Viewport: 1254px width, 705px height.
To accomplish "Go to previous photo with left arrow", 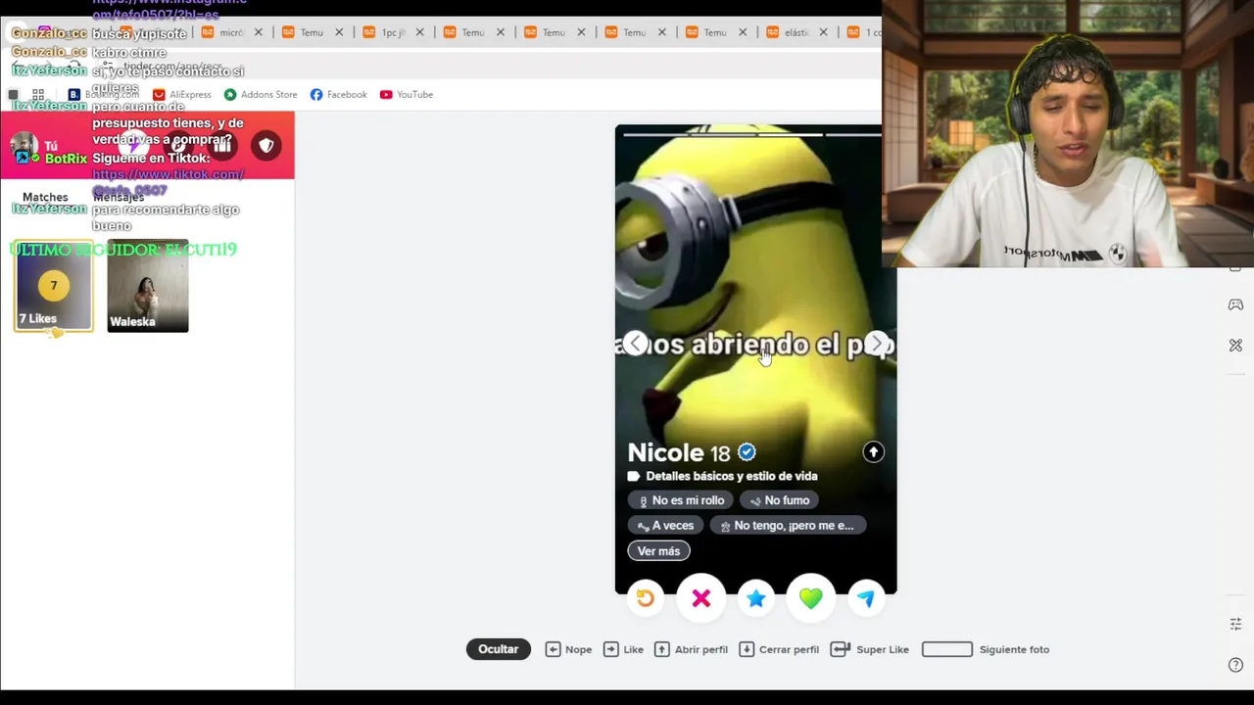I will (x=636, y=344).
